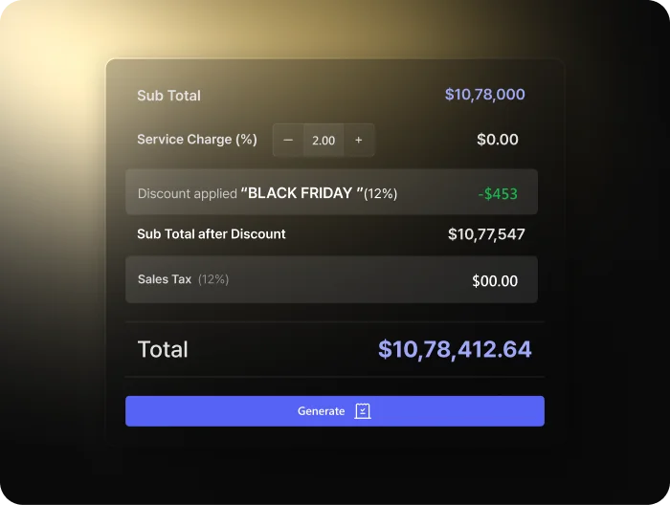Select the Total amount $10,78,412.64
The image size is (670, 505).
[x=455, y=350]
